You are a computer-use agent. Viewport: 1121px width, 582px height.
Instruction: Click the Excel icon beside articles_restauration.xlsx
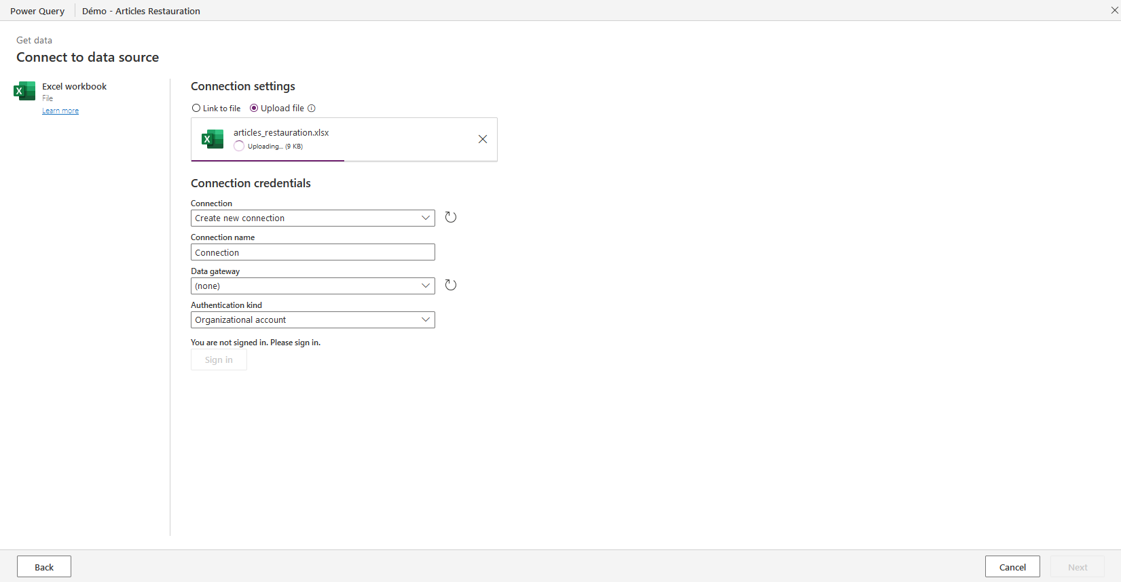point(213,139)
